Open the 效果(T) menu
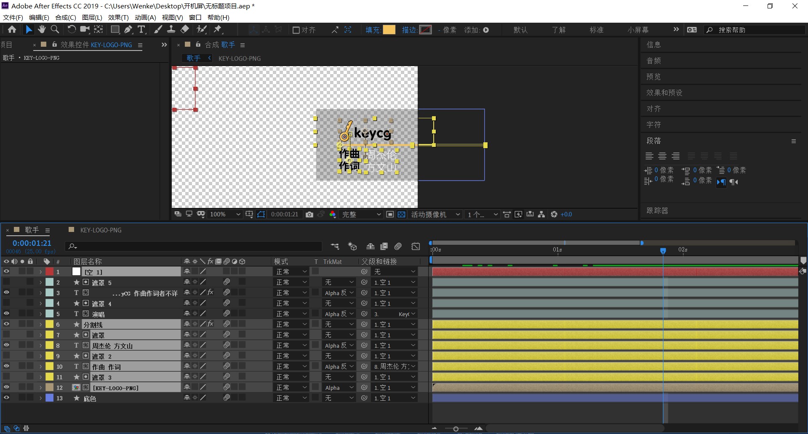This screenshot has width=808, height=434. 118,17
